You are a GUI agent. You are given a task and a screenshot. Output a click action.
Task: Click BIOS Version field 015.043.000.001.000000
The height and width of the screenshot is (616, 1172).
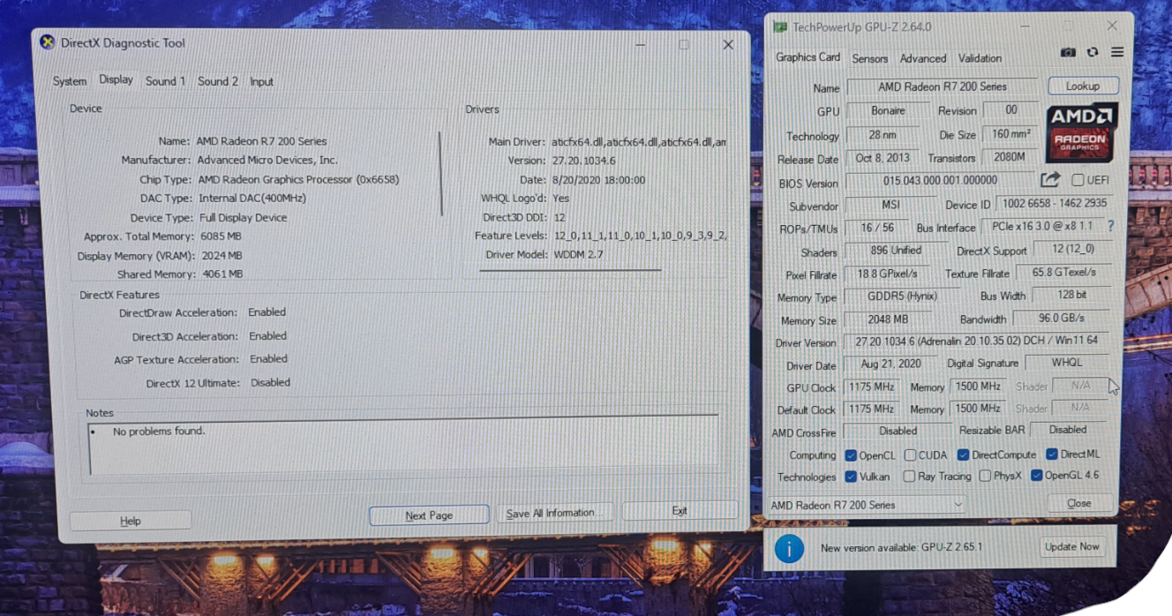coord(940,181)
